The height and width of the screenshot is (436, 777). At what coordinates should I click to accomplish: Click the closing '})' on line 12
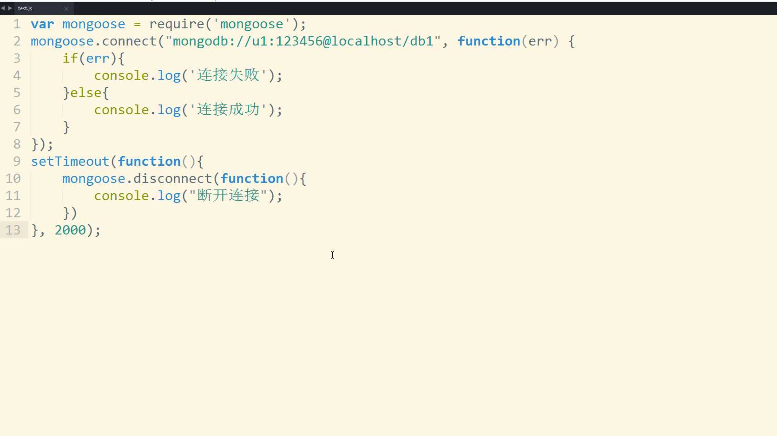[x=70, y=213]
